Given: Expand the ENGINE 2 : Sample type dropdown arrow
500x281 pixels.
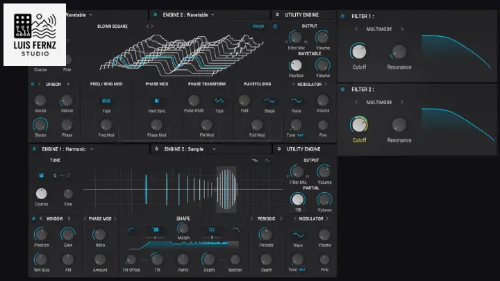Looking at the screenshot, I should [214, 148].
